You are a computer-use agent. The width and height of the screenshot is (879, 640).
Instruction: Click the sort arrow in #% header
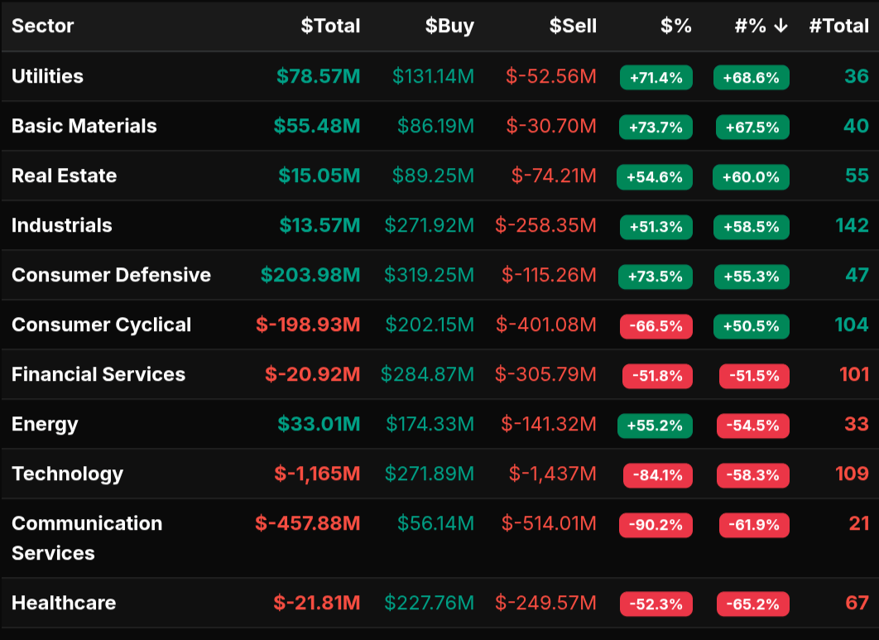(x=781, y=26)
